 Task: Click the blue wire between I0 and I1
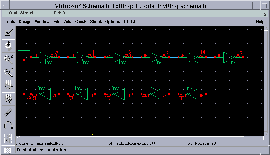pyautogui.click(x=63, y=57)
